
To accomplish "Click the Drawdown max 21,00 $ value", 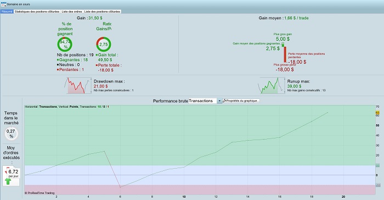I will pos(100,86).
